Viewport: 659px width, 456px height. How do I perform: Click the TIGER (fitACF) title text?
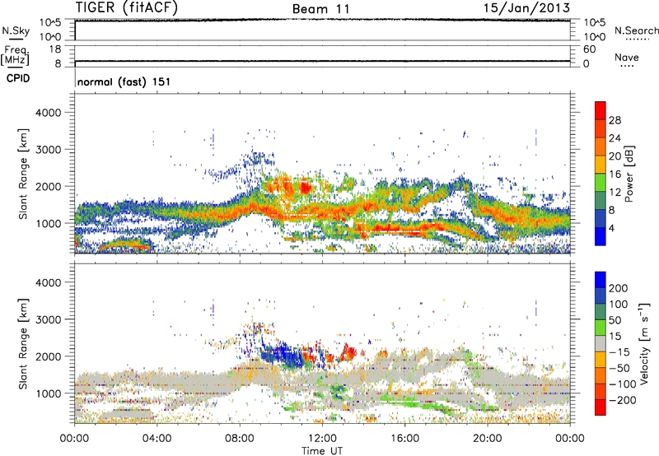click(127, 8)
